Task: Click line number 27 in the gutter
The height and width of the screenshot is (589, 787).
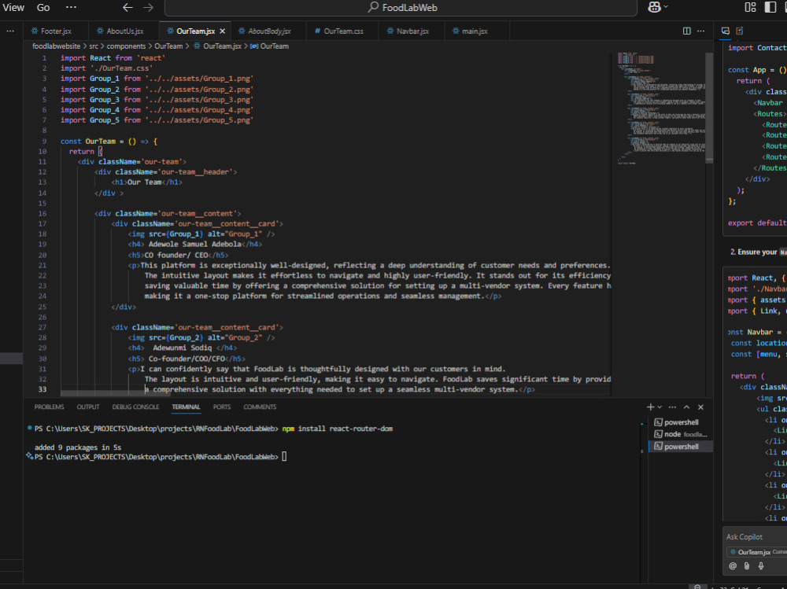Action: coord(42,328)
